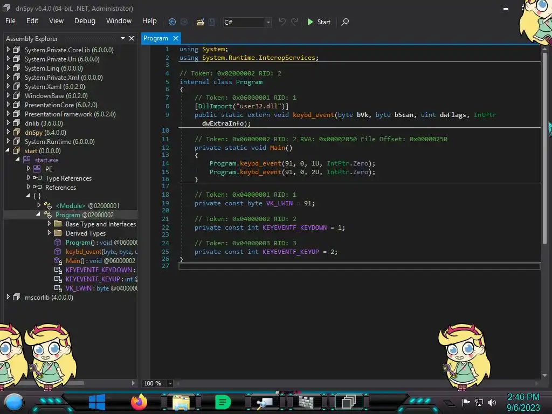
Task: Open the Debug menu
Action: [x=85, y=21]
